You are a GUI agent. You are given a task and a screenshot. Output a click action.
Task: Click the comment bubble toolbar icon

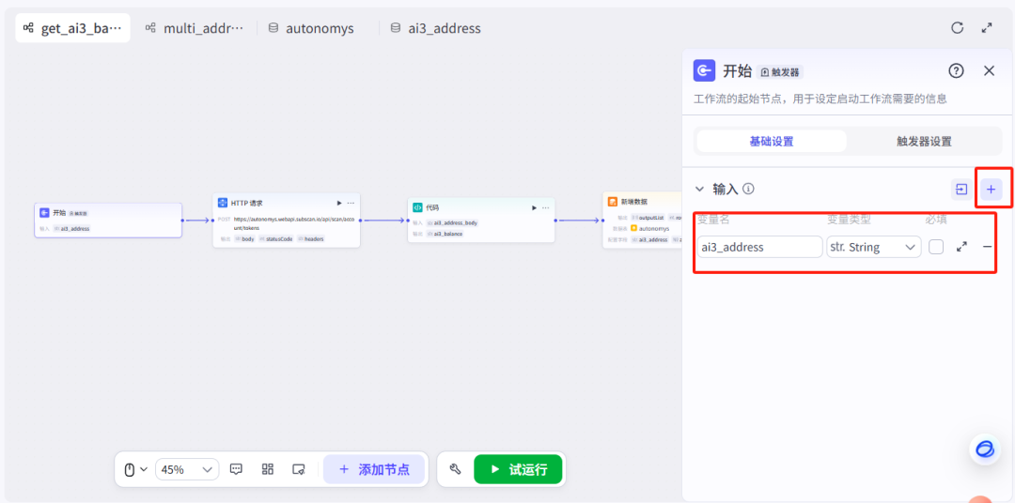(x=236, y=469)
